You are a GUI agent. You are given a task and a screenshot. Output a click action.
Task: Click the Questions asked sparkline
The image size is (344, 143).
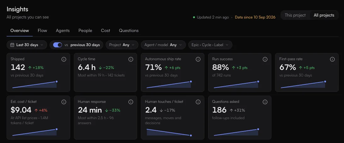(236, 132)
